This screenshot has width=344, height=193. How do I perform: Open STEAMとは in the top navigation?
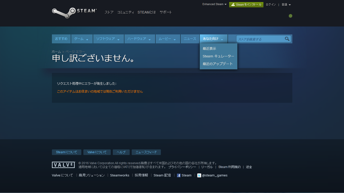(147, 12)
